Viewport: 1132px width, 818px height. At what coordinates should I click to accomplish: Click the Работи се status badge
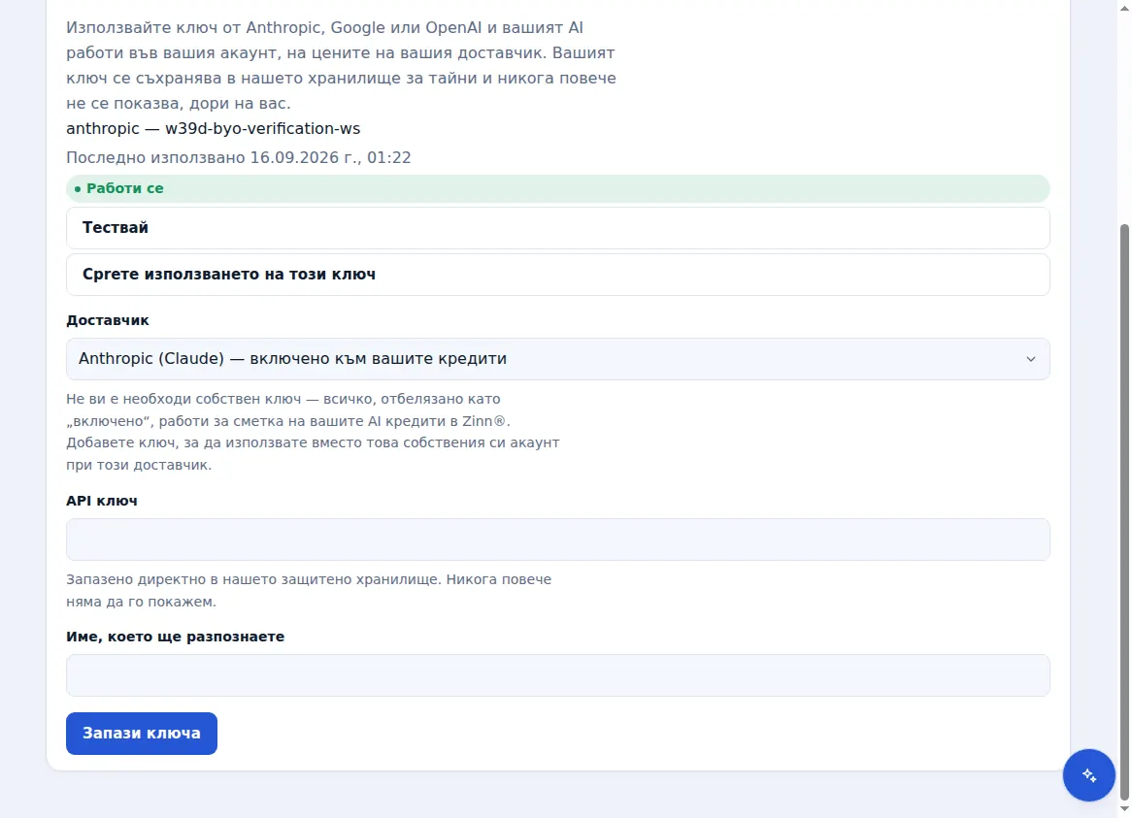pyautogui.click(x=557, y=188)
